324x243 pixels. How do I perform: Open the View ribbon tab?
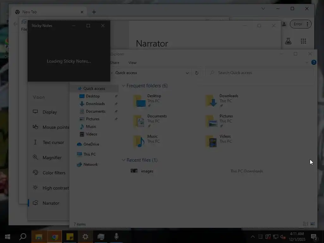(132, 63)
